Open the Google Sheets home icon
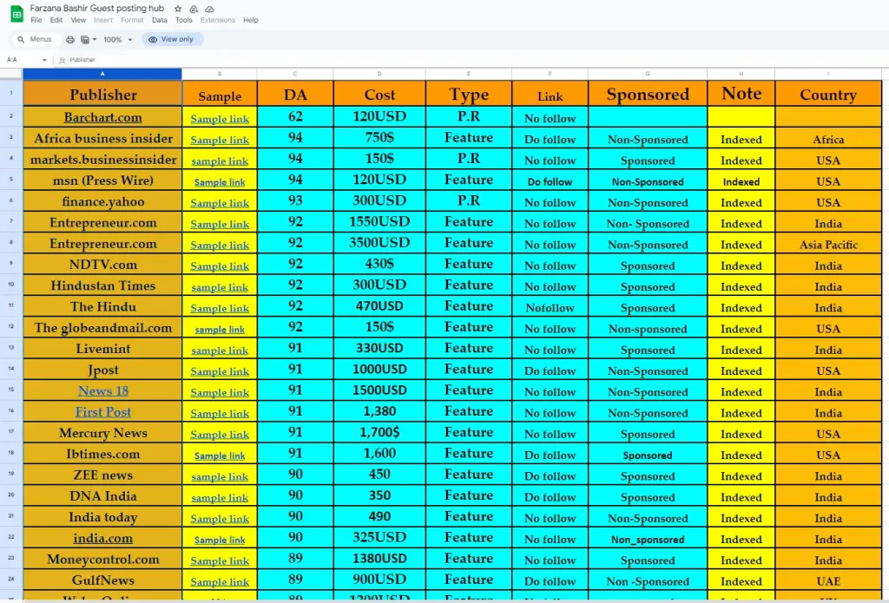 pyautogui.click(x=17, y=14)
